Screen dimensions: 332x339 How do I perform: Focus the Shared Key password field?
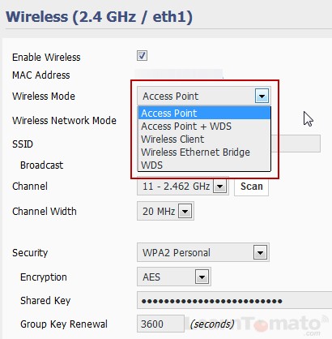pyautogui.click(x=234, y=300)
